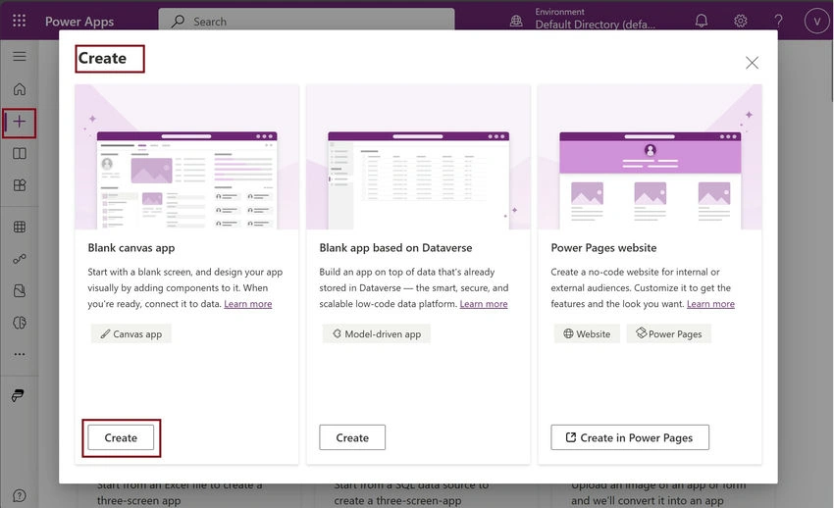Click the Model-driven app tag

point(377,333)
